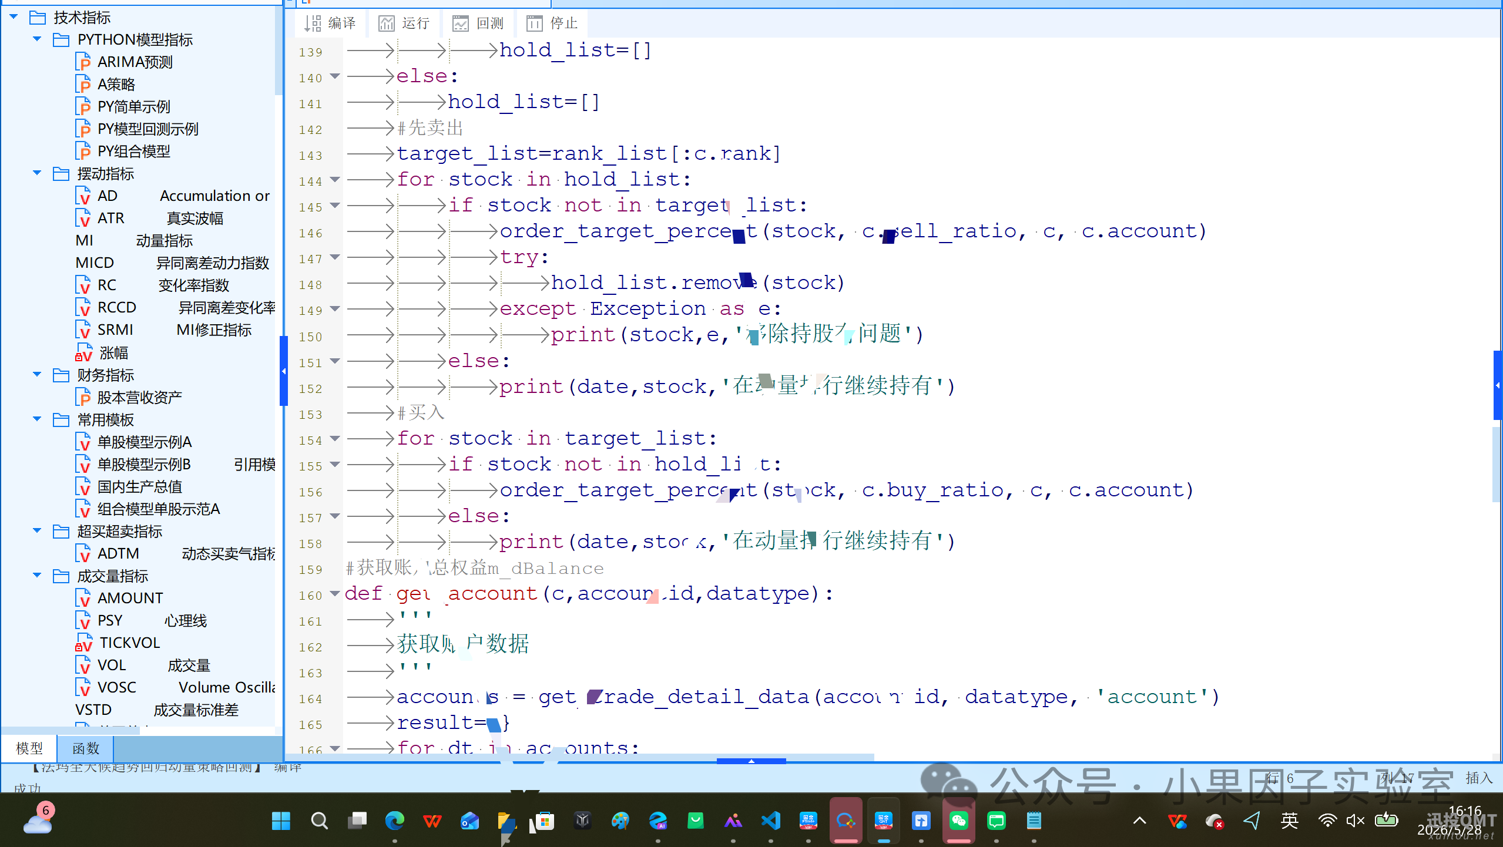Switch the 英 input method indicator

(x=1289, y=821)
